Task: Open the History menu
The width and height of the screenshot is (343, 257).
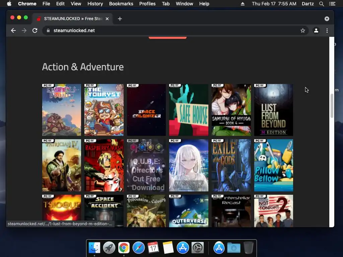Action: (95, 4)
